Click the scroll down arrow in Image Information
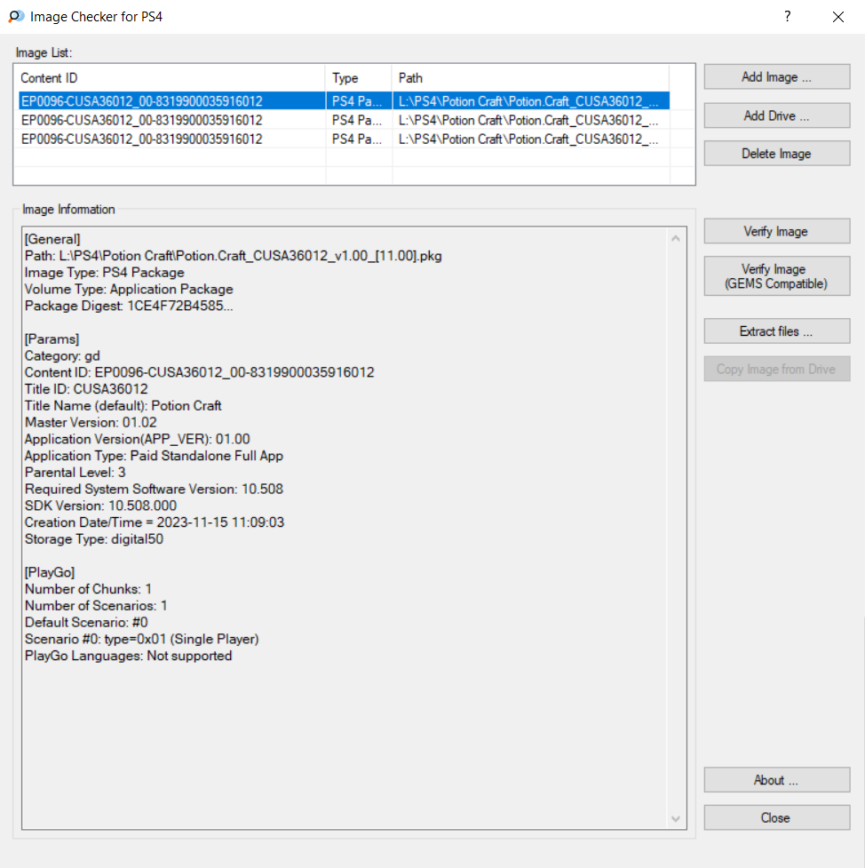 pos(677,818)
